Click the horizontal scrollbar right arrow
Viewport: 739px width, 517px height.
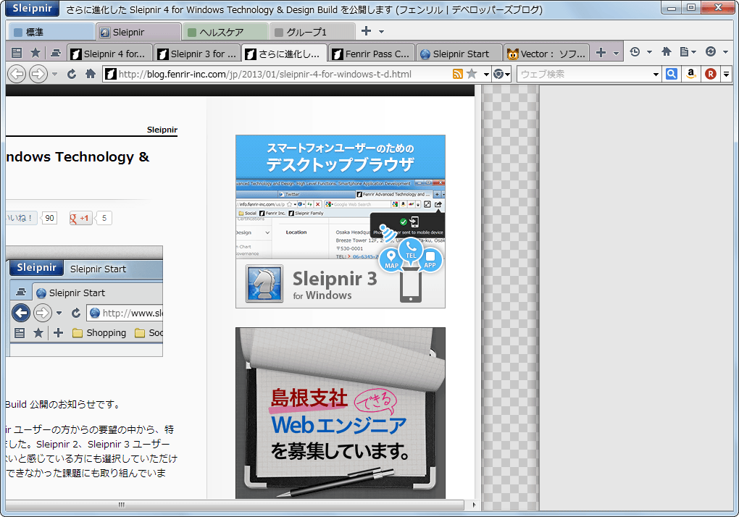(474, 505)
